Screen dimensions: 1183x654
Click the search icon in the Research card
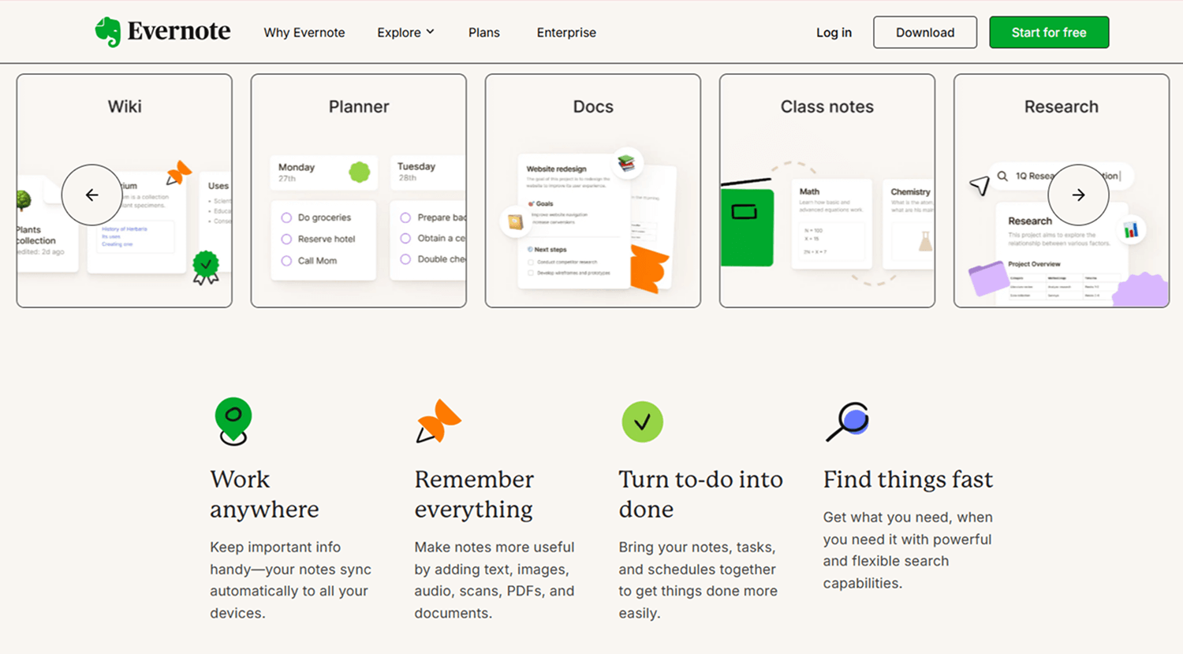coord(1002,176)
